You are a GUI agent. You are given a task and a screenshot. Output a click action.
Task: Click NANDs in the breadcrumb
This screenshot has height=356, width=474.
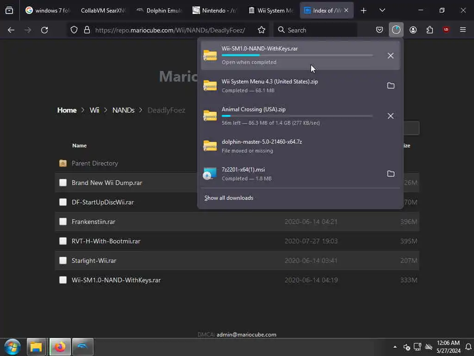[x=123, y=110]
